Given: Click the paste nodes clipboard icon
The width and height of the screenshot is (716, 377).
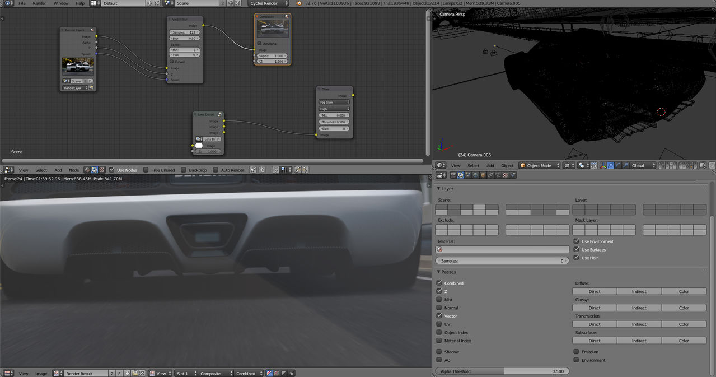Looking at the screenshot, I should point(305,170).
